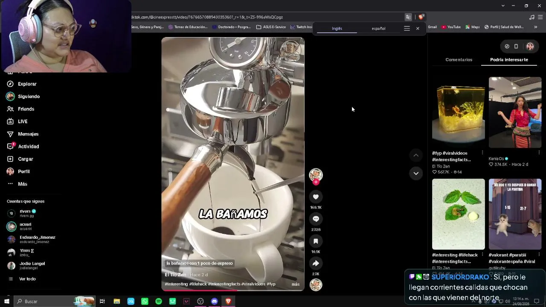Open the Brave main menu button
546x307 pixels.
pos(541,17)
